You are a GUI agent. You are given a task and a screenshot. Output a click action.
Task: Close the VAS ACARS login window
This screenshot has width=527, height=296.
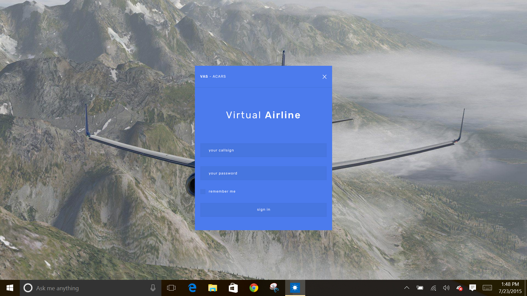point(324,77)
